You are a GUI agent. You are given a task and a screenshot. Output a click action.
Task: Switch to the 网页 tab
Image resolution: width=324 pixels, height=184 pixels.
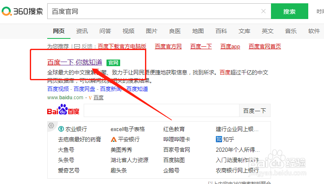(59, 31)
